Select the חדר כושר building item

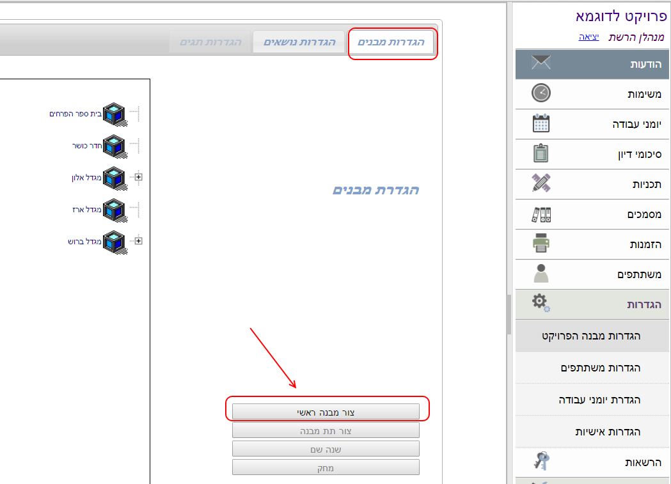87,145
